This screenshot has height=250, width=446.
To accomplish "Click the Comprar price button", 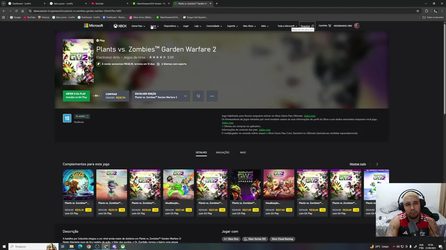I will (x=116, y=96).
